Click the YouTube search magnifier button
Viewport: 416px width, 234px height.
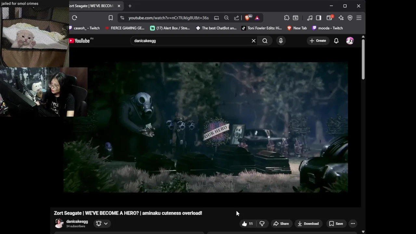pyautogui.click(x=265, y=41)
